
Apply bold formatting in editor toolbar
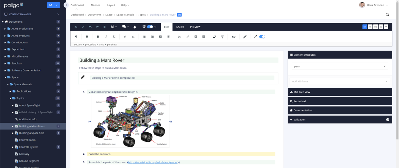pyautogui.click(x=98, y=37)
